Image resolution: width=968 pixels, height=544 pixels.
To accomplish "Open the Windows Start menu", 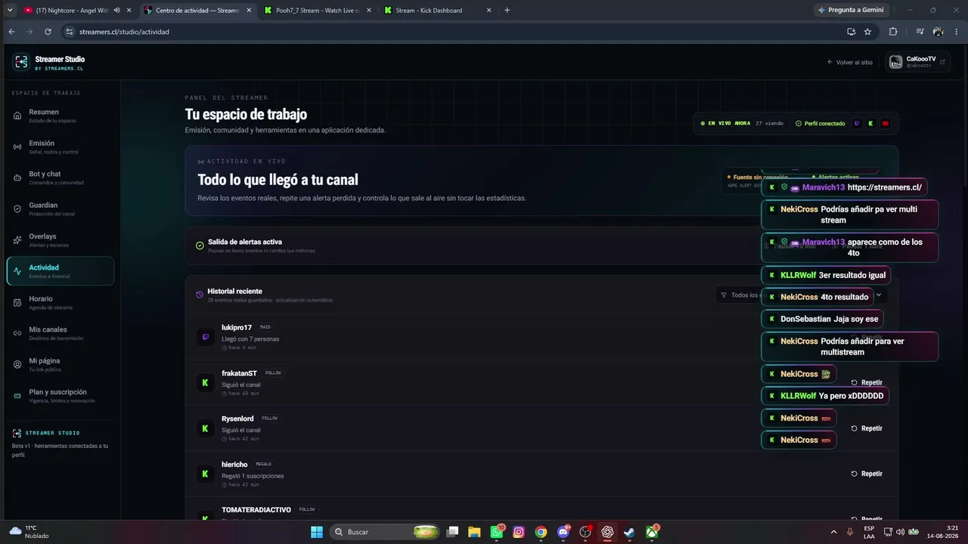I will [316, 532].
